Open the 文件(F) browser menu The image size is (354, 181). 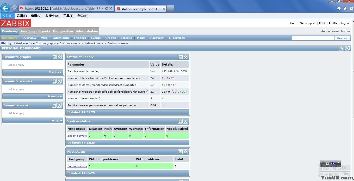[x=8, y=16]
